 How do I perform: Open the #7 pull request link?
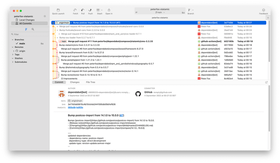[x=122, y=115]
